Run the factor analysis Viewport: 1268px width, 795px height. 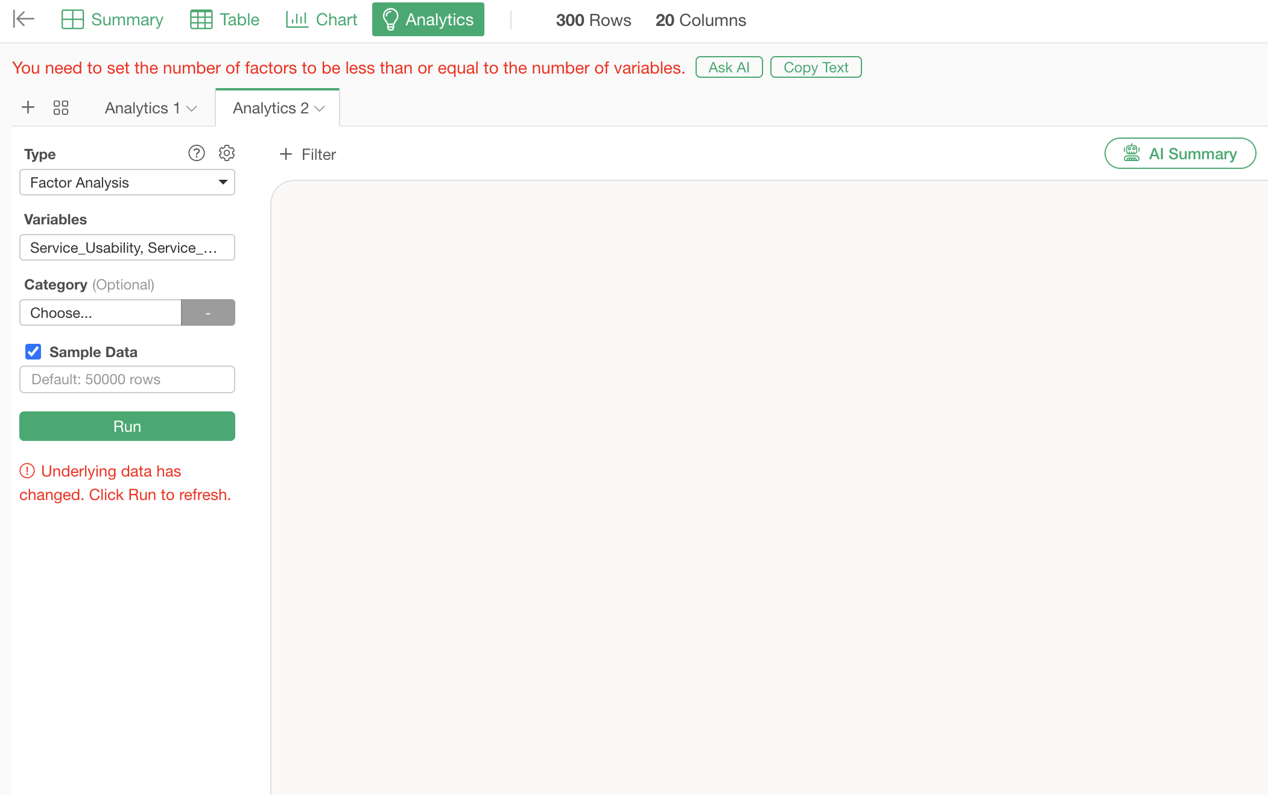[127, 426]
